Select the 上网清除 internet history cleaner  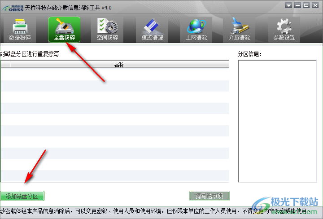(x=196, y=30)
